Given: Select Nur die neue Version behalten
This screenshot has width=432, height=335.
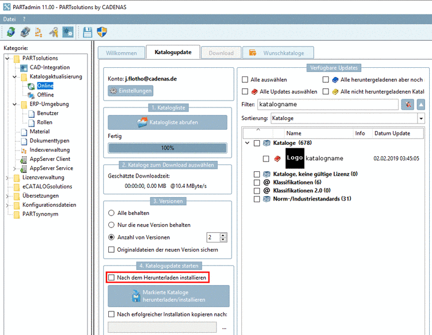Looking at the screenshot, I should point(111,225).
